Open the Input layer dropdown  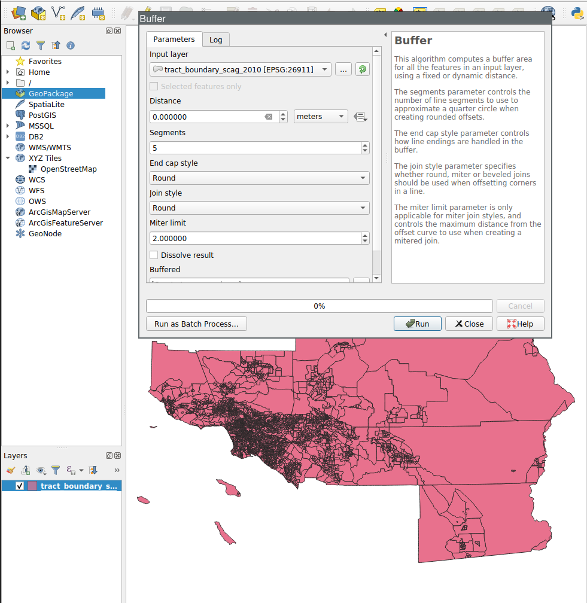240,69
